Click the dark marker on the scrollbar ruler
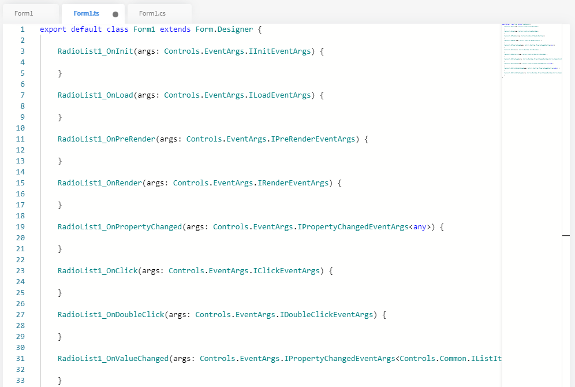 566,236
